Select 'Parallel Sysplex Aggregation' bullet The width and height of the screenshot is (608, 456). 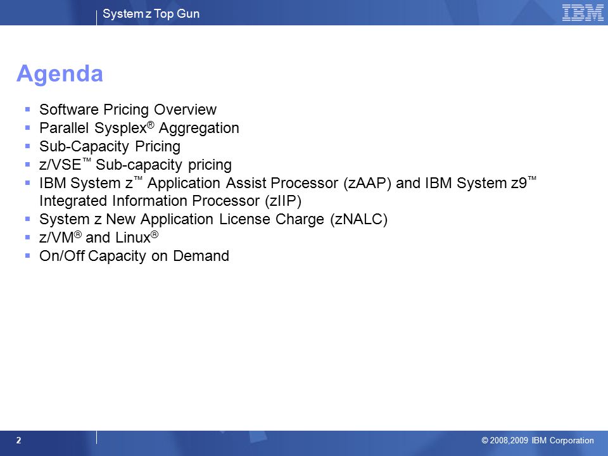[x=139, y=128]
